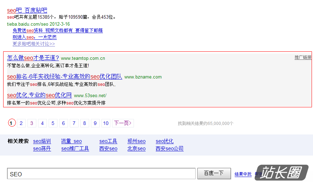313x183 pixels.
Task: Search related term 'seo推广工具'
Action: (x=75, y=149)
